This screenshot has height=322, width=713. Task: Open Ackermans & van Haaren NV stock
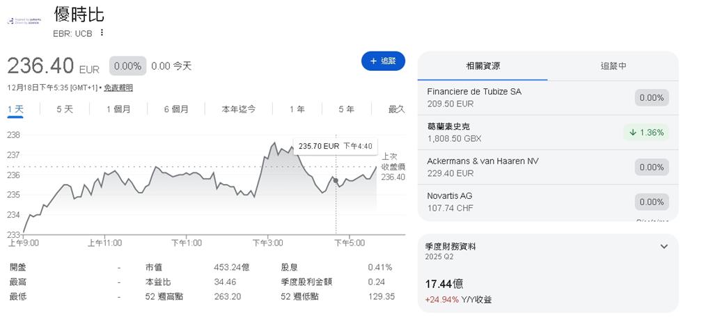(x=548, y=167)
